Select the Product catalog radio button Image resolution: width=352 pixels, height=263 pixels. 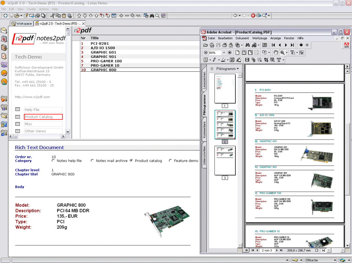point(131,161)
